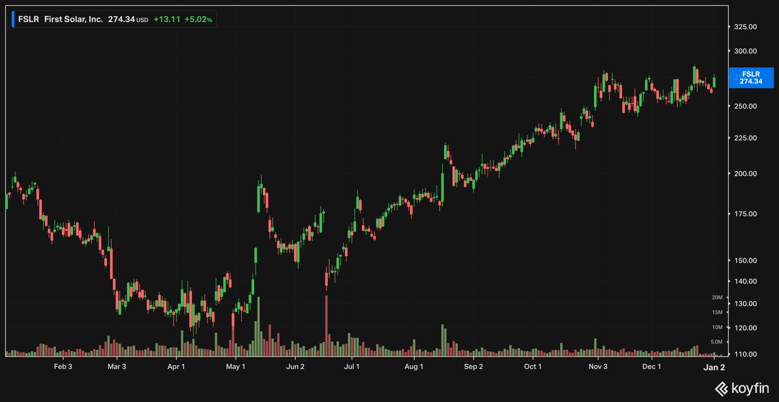
Task: Select the First Solar, Inc. company name
Action: (x=73, y=19)
